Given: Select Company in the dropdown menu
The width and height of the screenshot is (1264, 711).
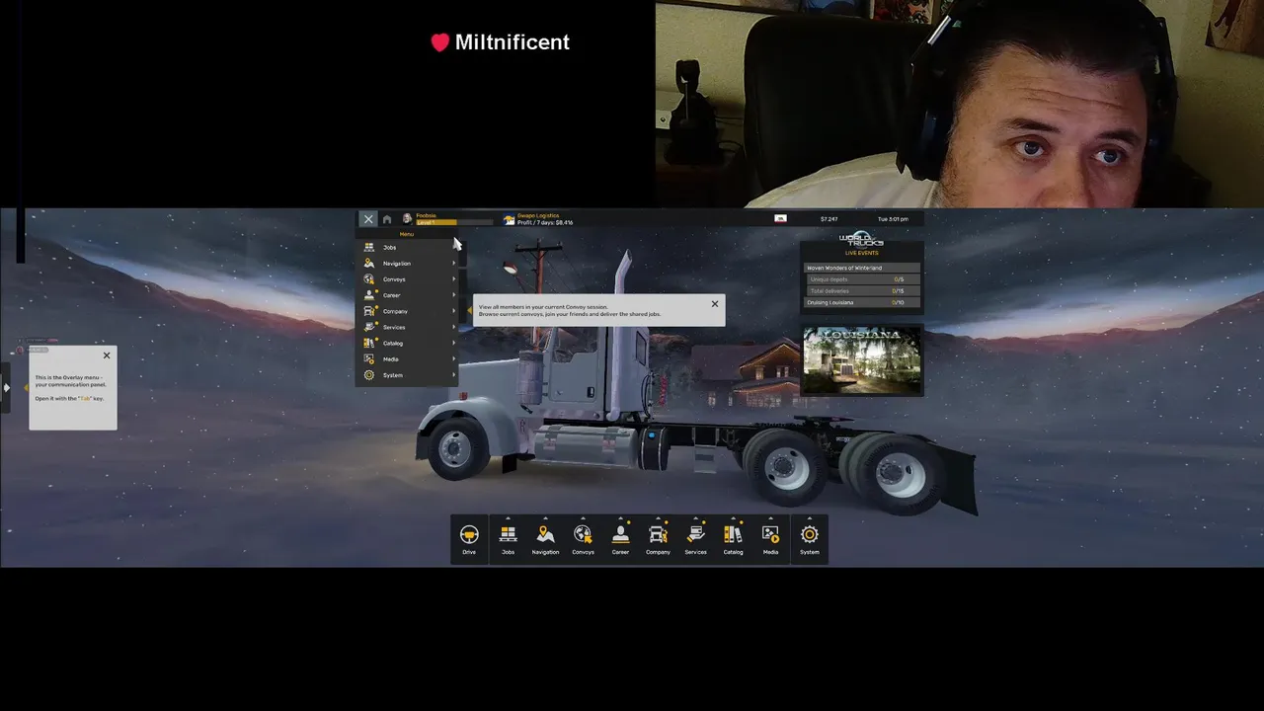Looking at the screenshot, I should (408, 311).
